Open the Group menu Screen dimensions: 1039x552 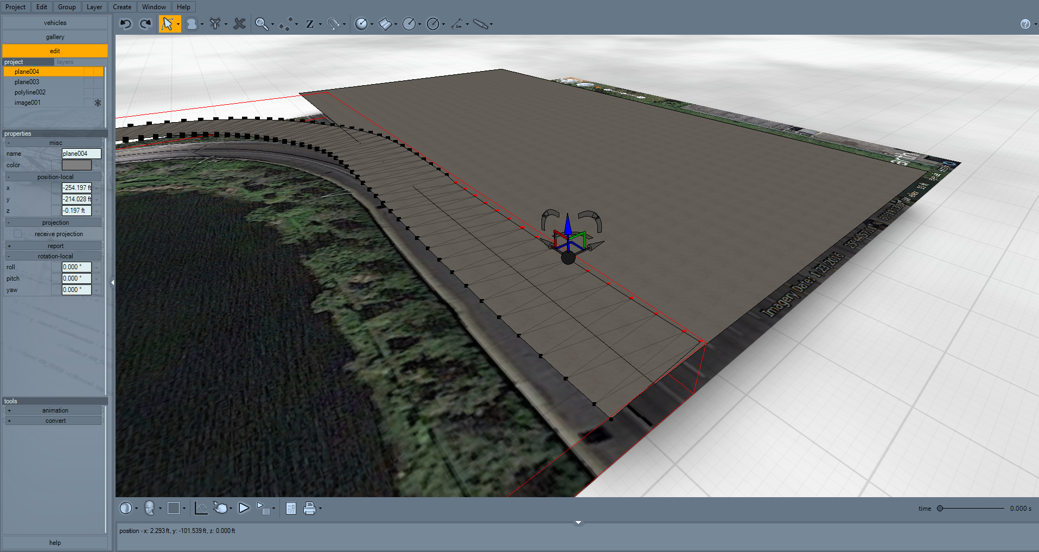(67, 7)
